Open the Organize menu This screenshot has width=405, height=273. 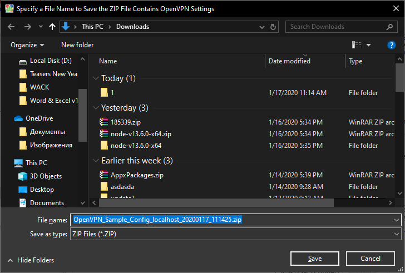(x=27, y=45)
